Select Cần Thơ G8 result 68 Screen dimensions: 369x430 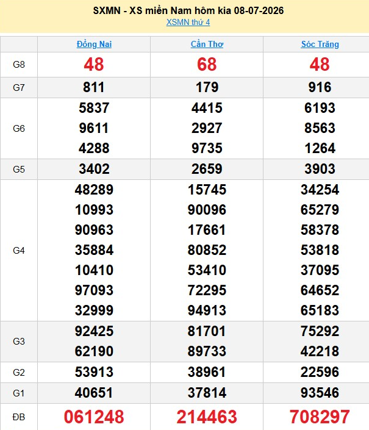tap(207, 65)
